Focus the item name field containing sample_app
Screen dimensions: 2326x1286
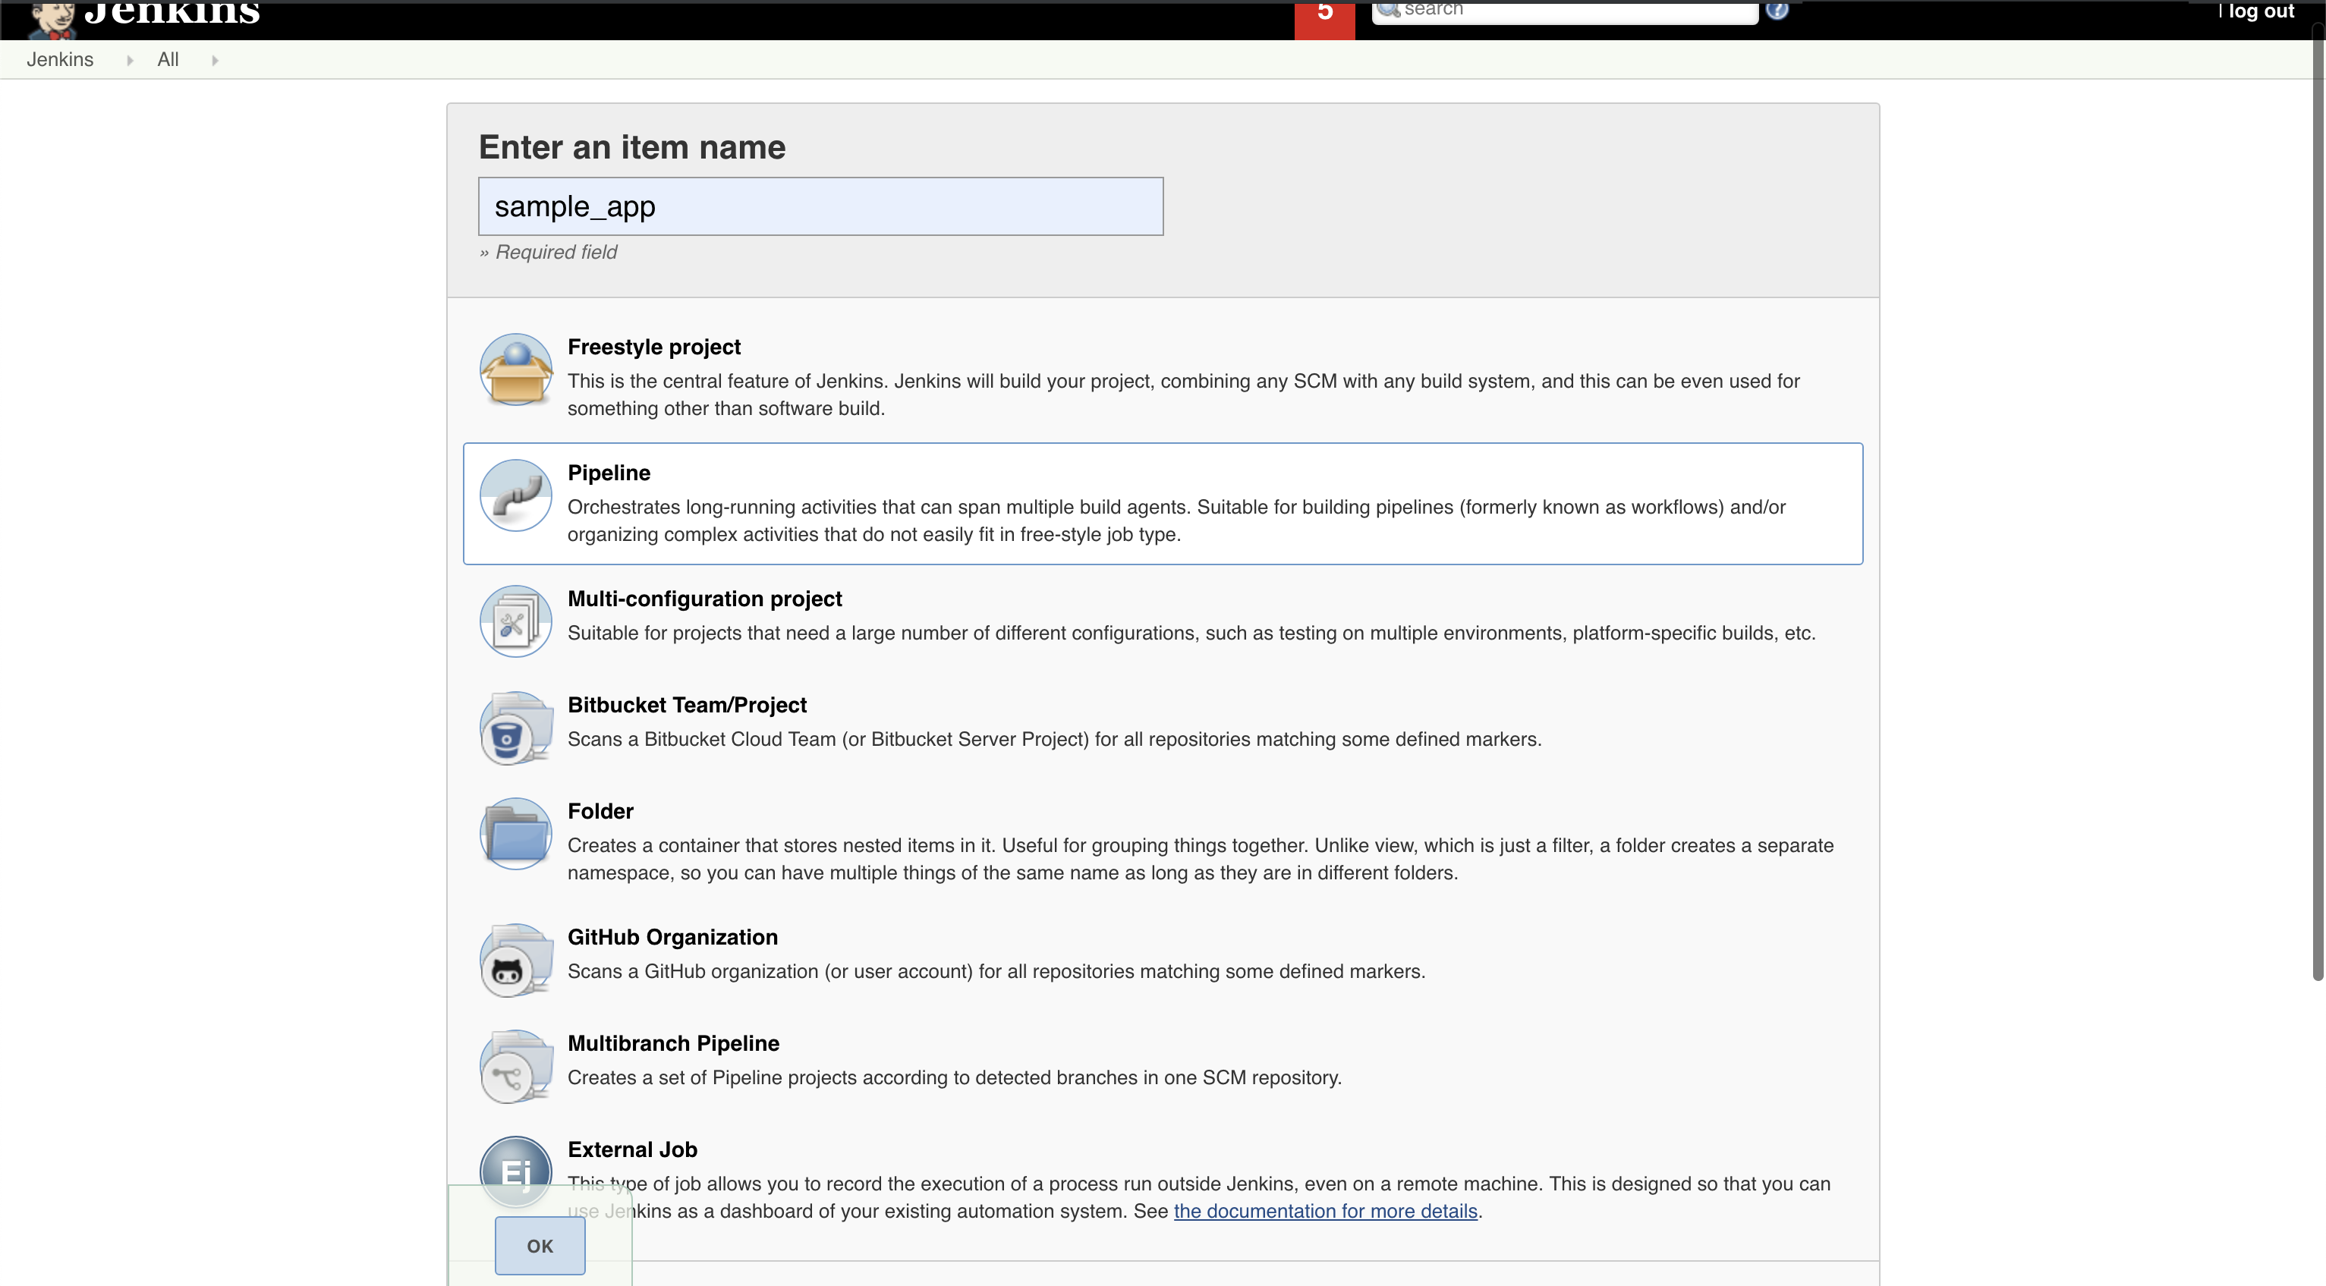point(821,206)
